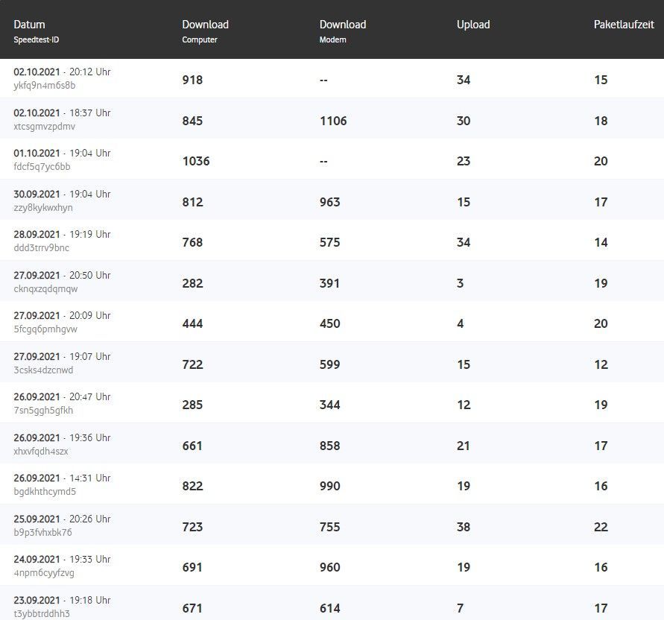Click modem download value 960
Viewport: 664px width, 620px height.
(x=330, y=568)
